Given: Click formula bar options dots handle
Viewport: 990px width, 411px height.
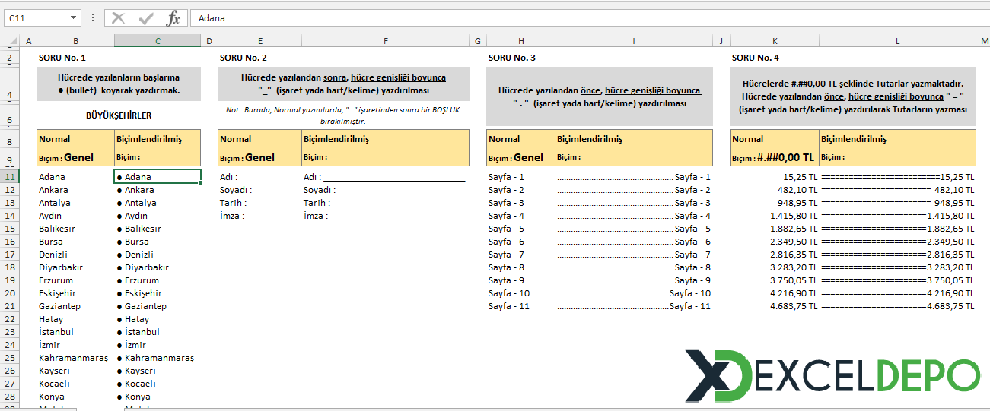Looking at the screenshot, I should 93,18.
